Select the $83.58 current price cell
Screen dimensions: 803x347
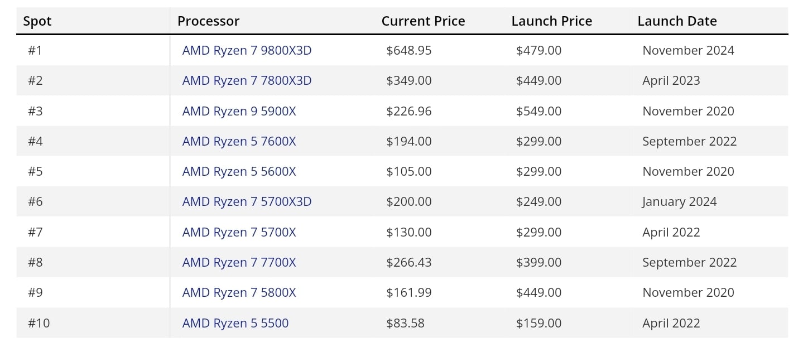point(405,323)
